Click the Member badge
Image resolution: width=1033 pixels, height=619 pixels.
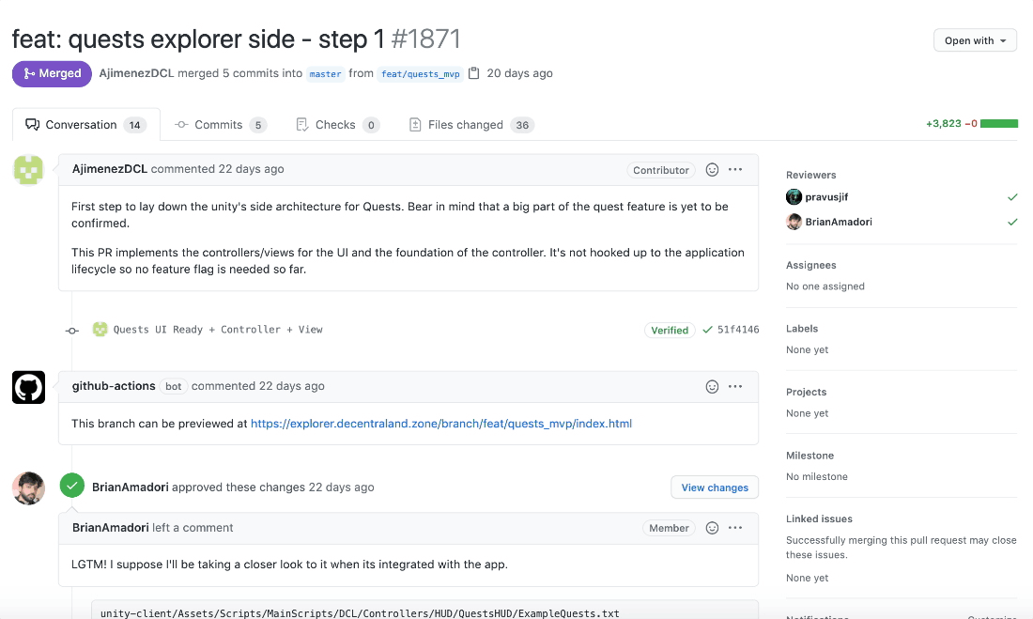(669, 528)
